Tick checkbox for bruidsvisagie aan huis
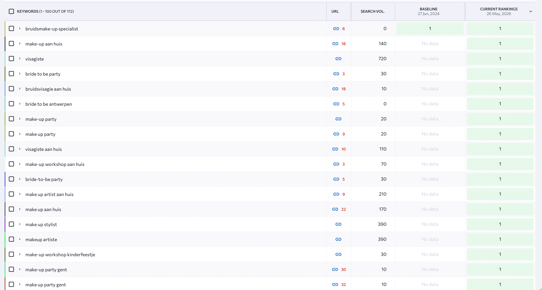Image resolution: width=542 pixels, height=290 pixels. pos(11,89)
